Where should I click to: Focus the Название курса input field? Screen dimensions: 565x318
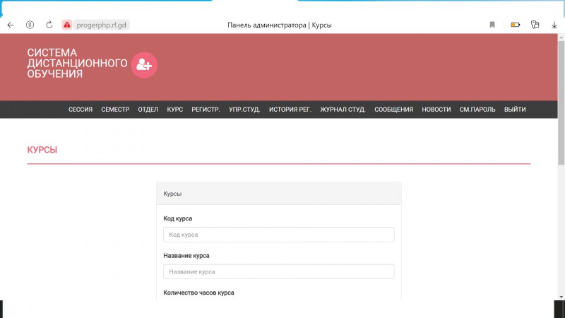pos(278,272)
